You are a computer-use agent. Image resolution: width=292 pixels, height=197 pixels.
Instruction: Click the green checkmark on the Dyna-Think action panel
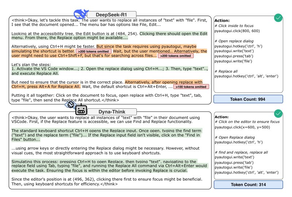coord(278,113)
